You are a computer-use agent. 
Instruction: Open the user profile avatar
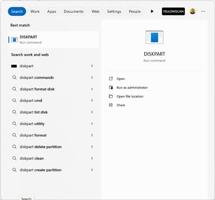[193, 11]
